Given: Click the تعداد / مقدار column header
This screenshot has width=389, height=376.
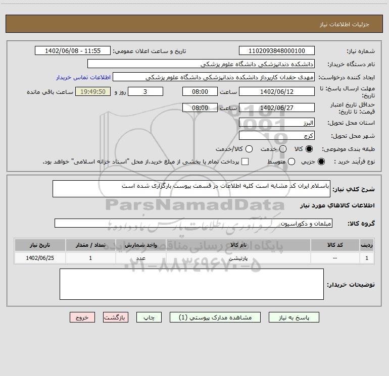Looking at the screenshot, I should [90, 245].
